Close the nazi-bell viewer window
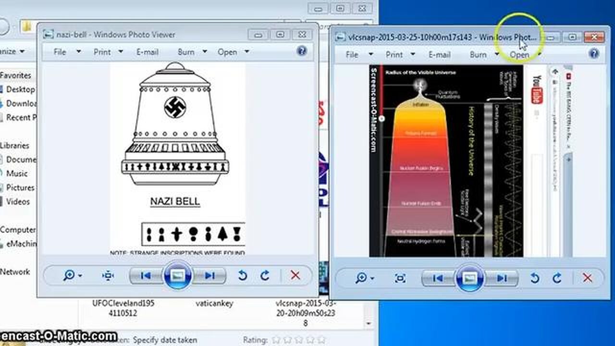The height and width of the screenshot is (346, 615). tap(301, 34)
